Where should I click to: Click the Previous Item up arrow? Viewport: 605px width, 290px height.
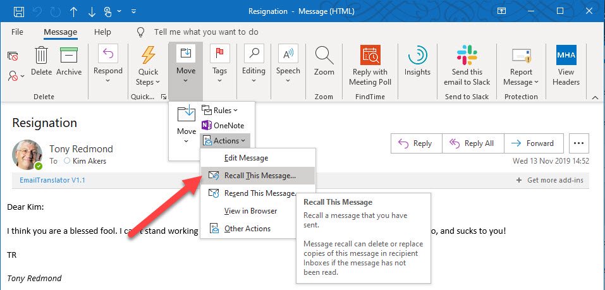(73, 11)
